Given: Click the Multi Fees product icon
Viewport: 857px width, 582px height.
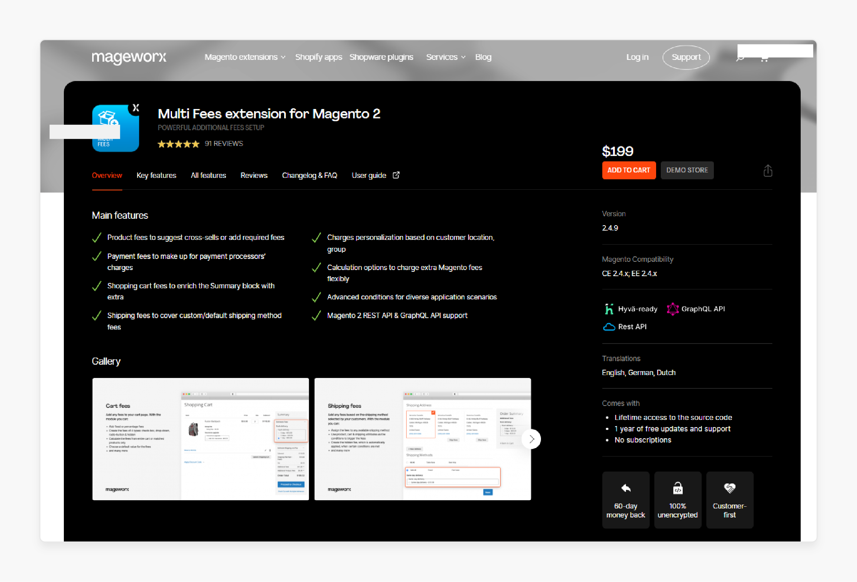Looking at the screenshot, I should click(x=116, y=128).
